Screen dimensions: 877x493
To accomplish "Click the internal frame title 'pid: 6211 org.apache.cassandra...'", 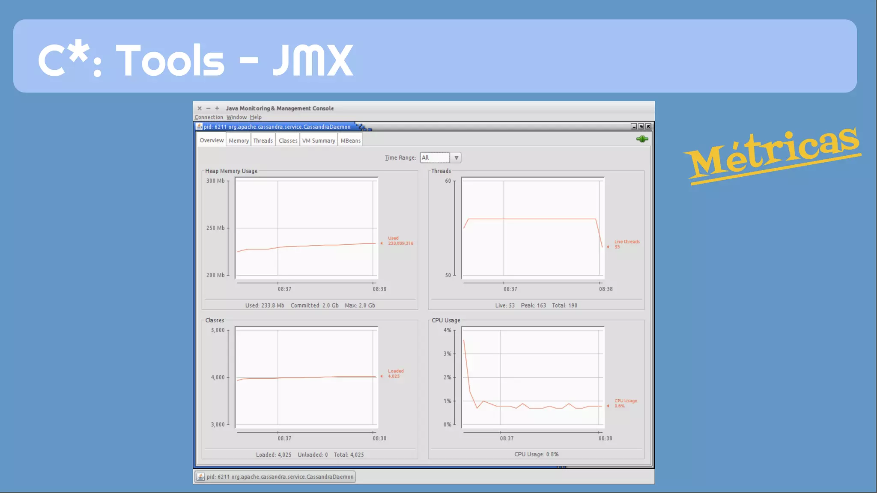I will [x=277, y=127].
